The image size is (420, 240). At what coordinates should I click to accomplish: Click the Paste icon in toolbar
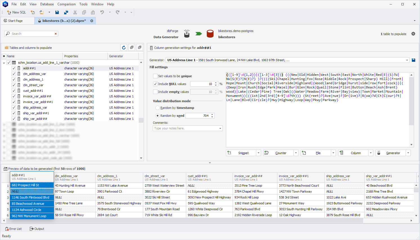tap(93, 12)
